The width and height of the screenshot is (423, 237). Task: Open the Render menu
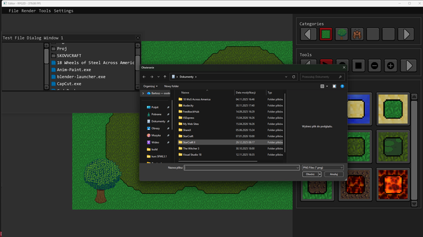28,11
